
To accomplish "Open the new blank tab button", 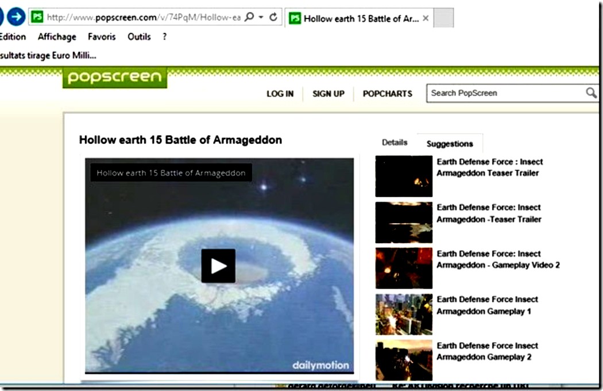I will (x=443, y=18).
